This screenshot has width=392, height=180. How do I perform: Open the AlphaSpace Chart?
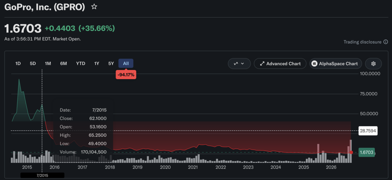[x=335, y=64]
